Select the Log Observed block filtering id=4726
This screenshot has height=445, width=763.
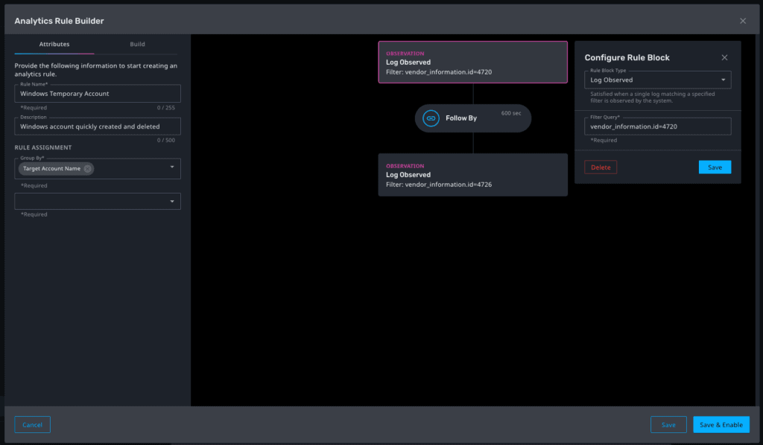click(x=472, y=175)
